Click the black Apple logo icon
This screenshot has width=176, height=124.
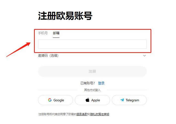click(87, 100)
